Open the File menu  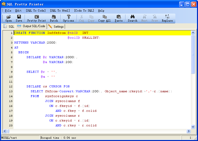8,11
